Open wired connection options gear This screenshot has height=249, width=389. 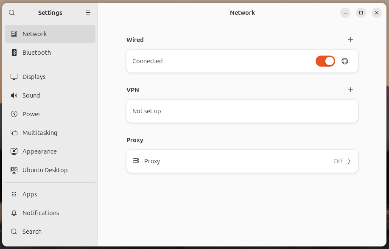344,61
